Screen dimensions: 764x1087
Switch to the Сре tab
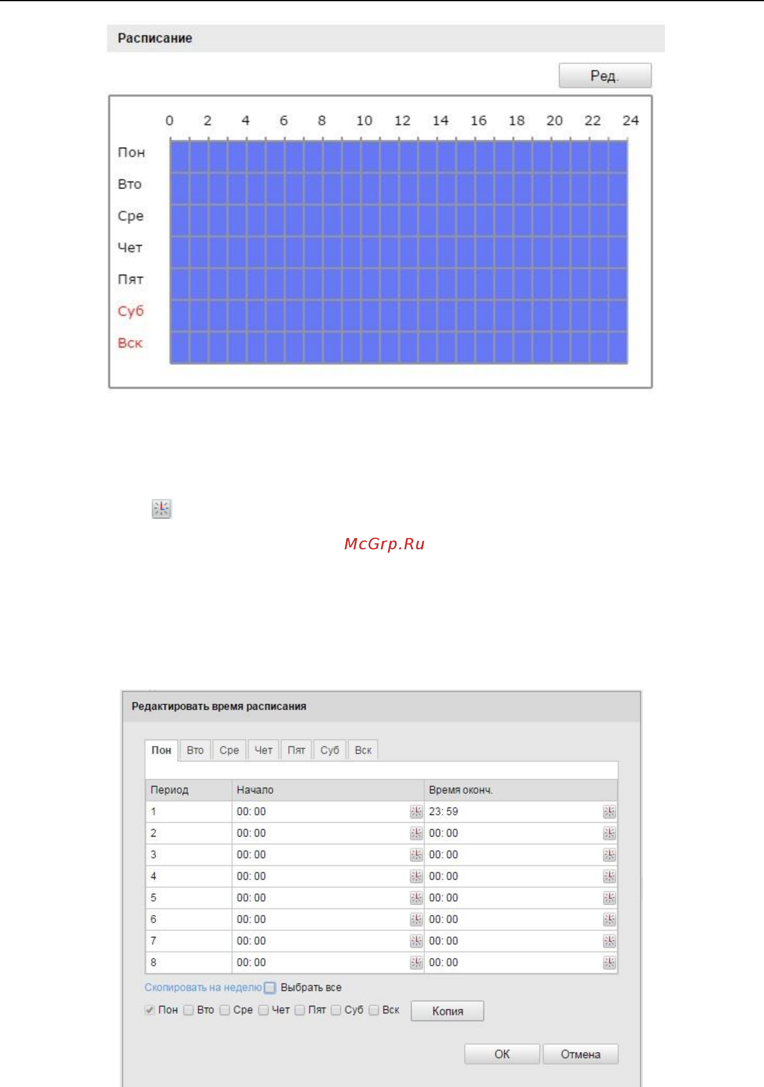[x=229, y=750]
